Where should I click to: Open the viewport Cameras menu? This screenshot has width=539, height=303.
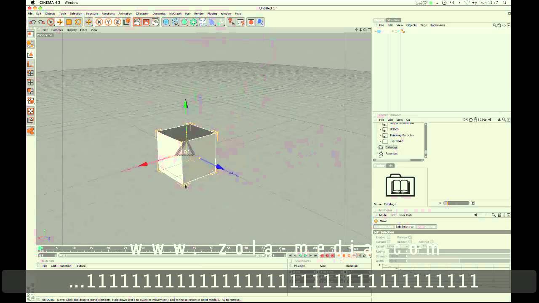click(57, 30)
